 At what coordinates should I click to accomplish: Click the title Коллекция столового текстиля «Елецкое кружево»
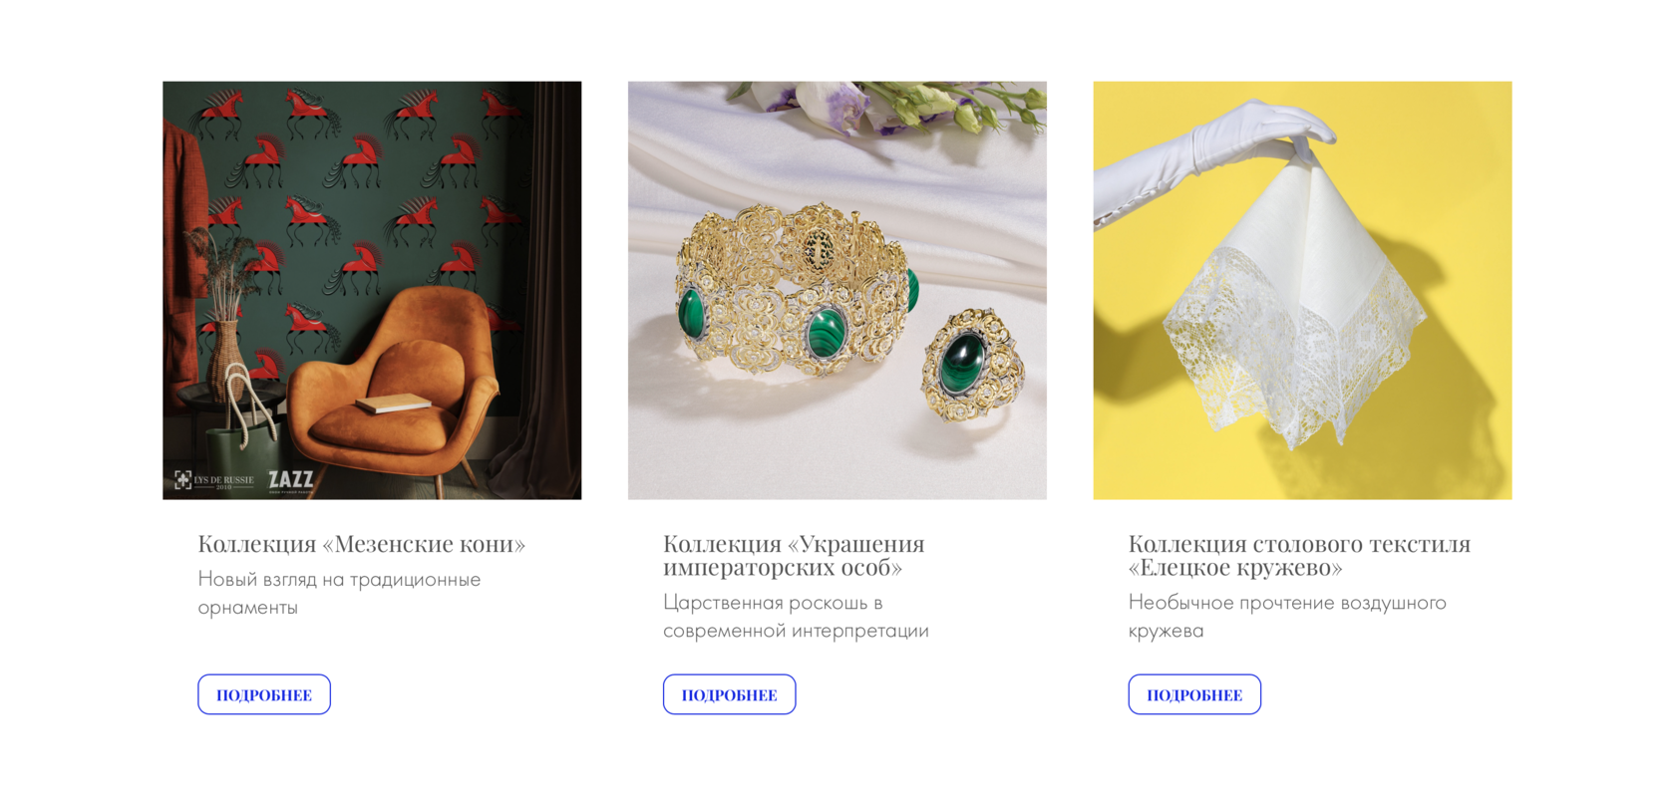pyautogui.click(x=1299, y=555)
